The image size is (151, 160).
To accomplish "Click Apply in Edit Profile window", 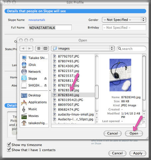I will click(x=138, y=153).
